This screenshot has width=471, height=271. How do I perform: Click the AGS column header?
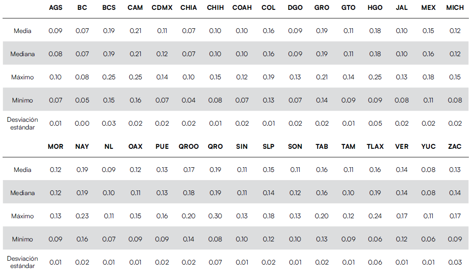click(x=55, y=8)
